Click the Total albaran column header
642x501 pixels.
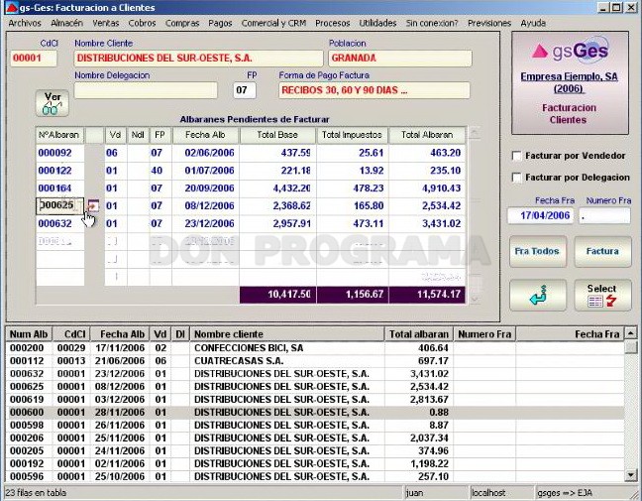click(x=418, y=334)
